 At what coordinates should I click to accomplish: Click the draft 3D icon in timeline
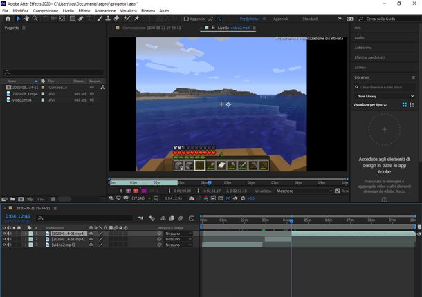(x=152, y=218)
